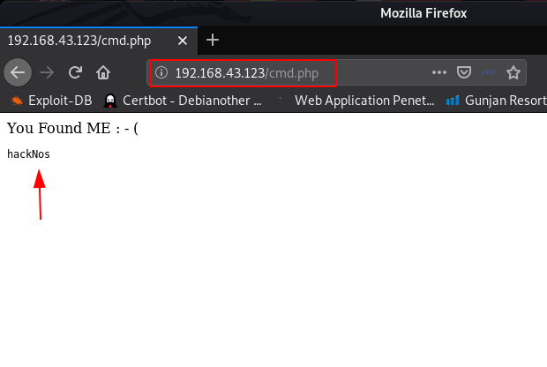Viewport: 547px width, 367px height.
Task: Save page to Pocket icon
Action: tap(464, 72)
